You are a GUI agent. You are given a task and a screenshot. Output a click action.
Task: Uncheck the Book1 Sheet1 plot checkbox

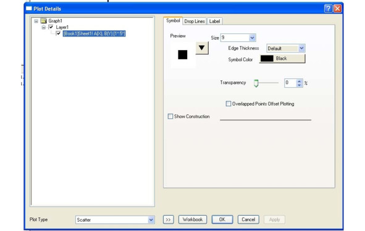click(58, 33)
